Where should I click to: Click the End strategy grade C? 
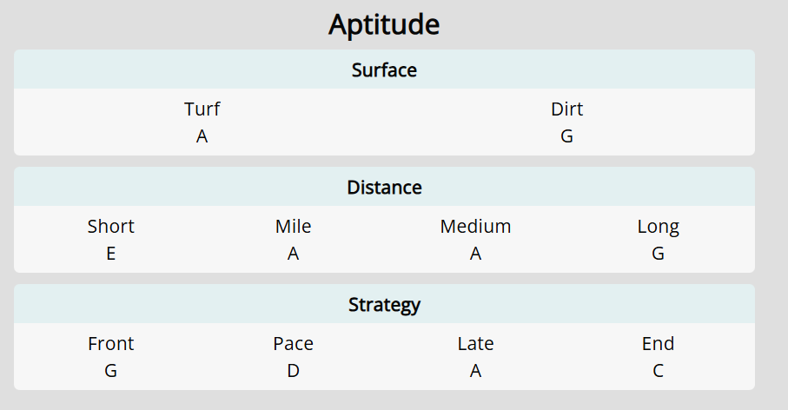tap(658, 371)
